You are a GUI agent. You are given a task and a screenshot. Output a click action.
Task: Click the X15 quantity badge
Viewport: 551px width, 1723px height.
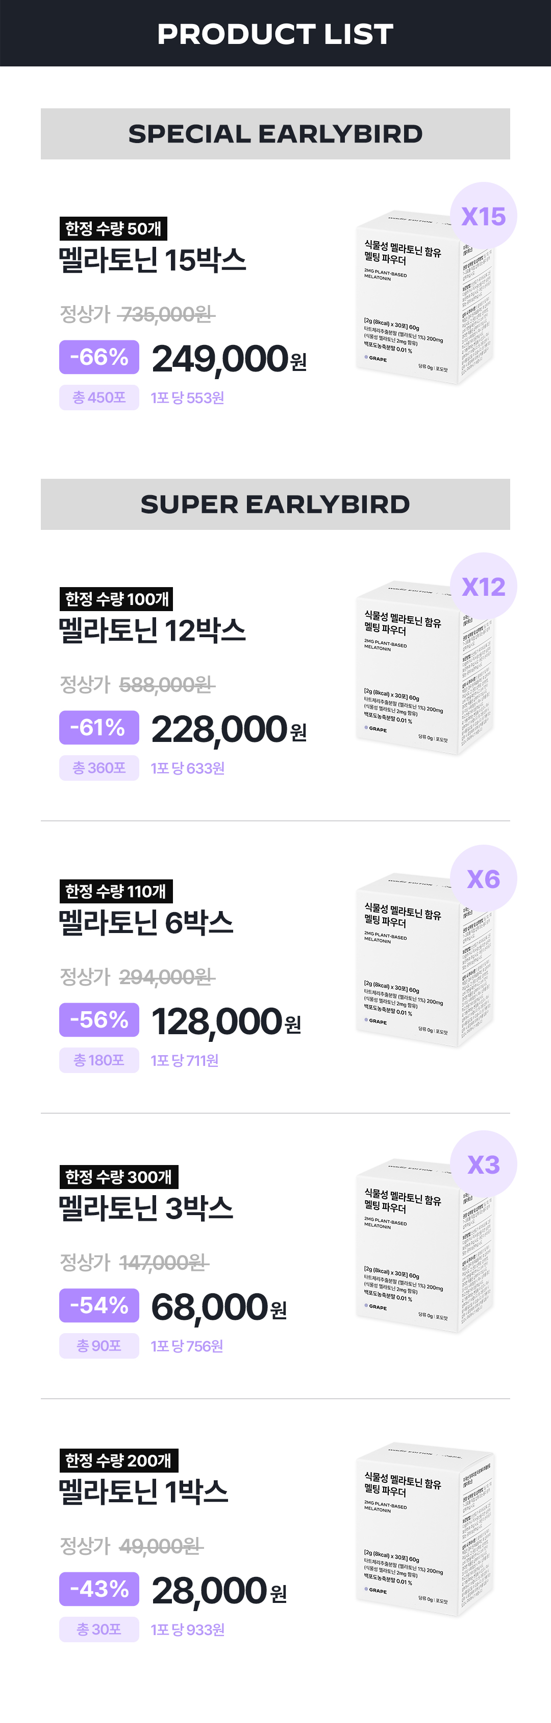tap(483, 216)
